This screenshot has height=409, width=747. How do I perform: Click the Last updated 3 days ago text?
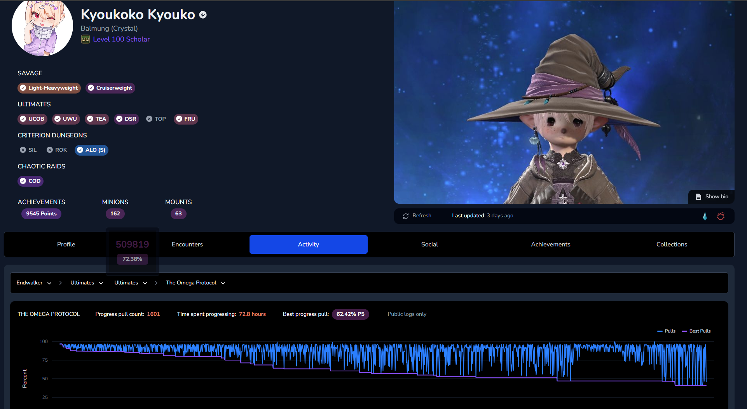[x=482, y=216]
